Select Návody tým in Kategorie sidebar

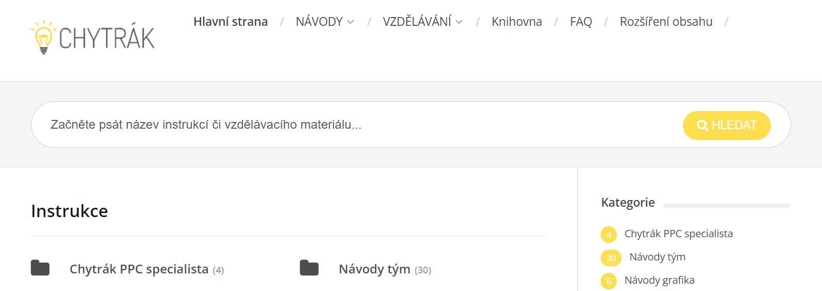657,257
